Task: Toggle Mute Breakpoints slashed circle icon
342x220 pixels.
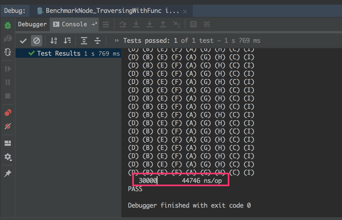Action: point(8,126)
